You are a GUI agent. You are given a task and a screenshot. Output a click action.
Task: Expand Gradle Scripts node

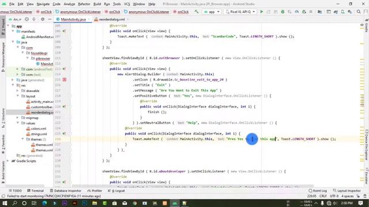point(8,161)
